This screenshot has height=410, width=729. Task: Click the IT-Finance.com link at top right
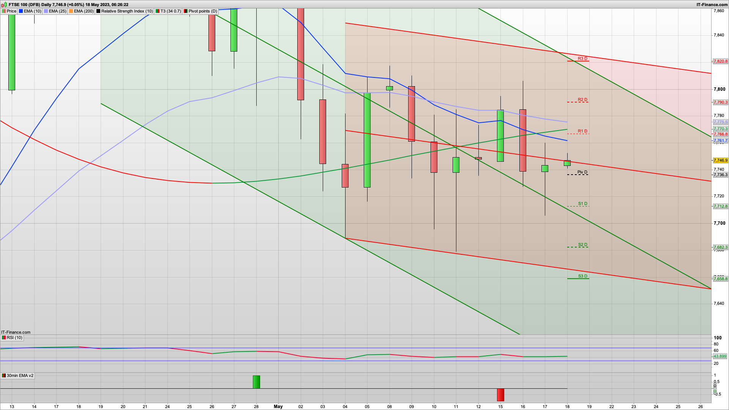coord(712,5)
